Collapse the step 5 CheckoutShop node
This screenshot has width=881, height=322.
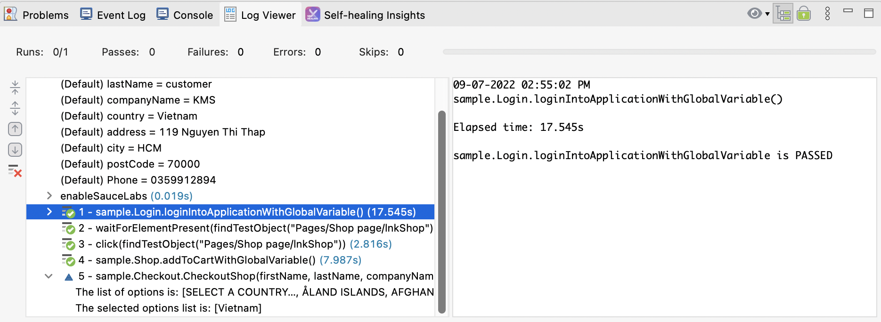point(49,276)
